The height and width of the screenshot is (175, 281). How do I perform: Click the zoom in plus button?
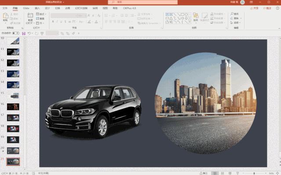coord(266,173)
